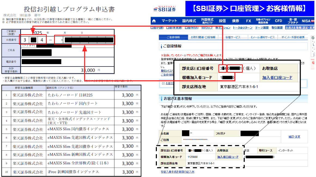The height and width of the screenshot is (177, 316).
Task: Click the ご登録情報 section heading
Action: 172,46
